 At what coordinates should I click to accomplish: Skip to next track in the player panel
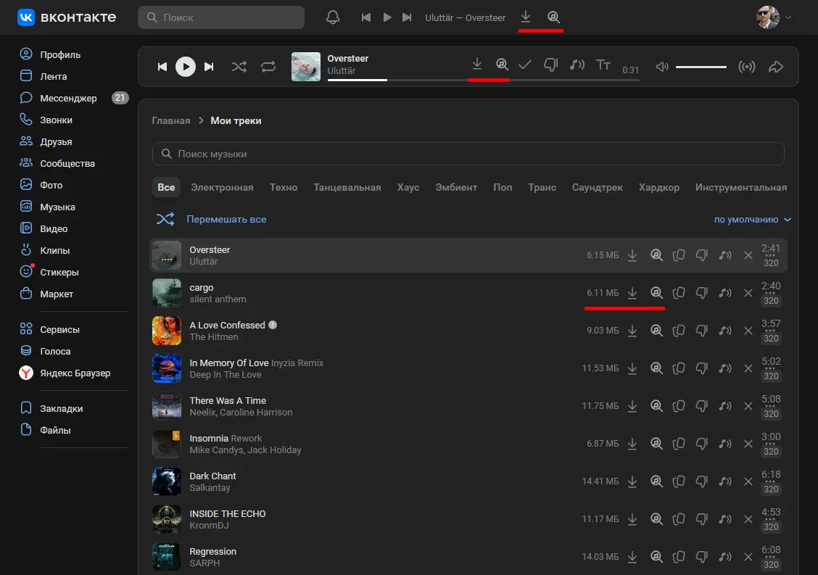[x=209, y=67]
